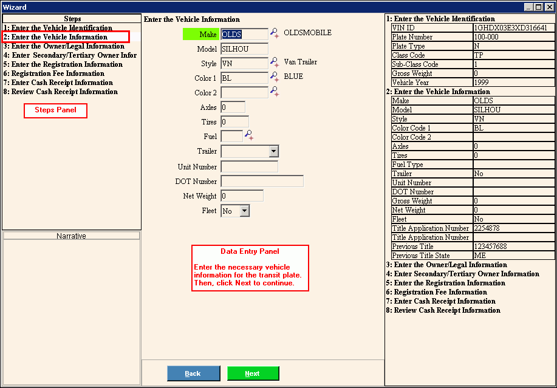
Task: Open the Style lookup magnifier icon
Action: pyautogui.click(x=275, y=63)
